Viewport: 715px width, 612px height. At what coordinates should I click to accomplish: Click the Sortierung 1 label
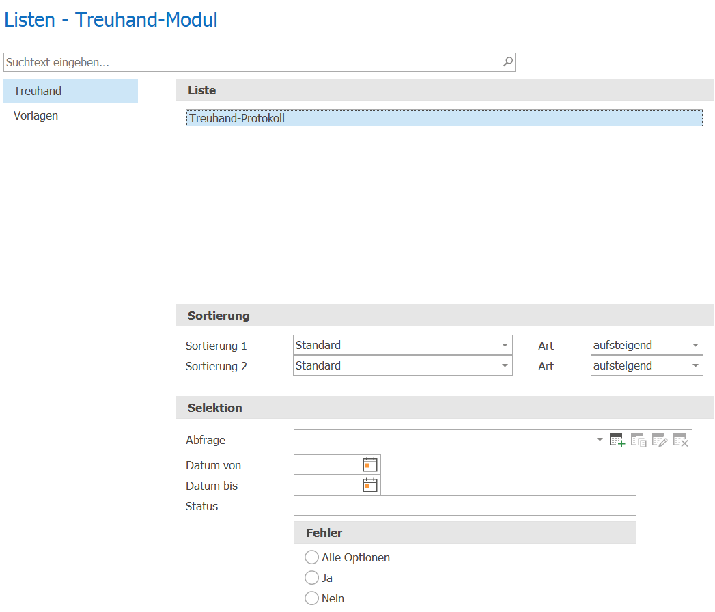pos(216,346)
